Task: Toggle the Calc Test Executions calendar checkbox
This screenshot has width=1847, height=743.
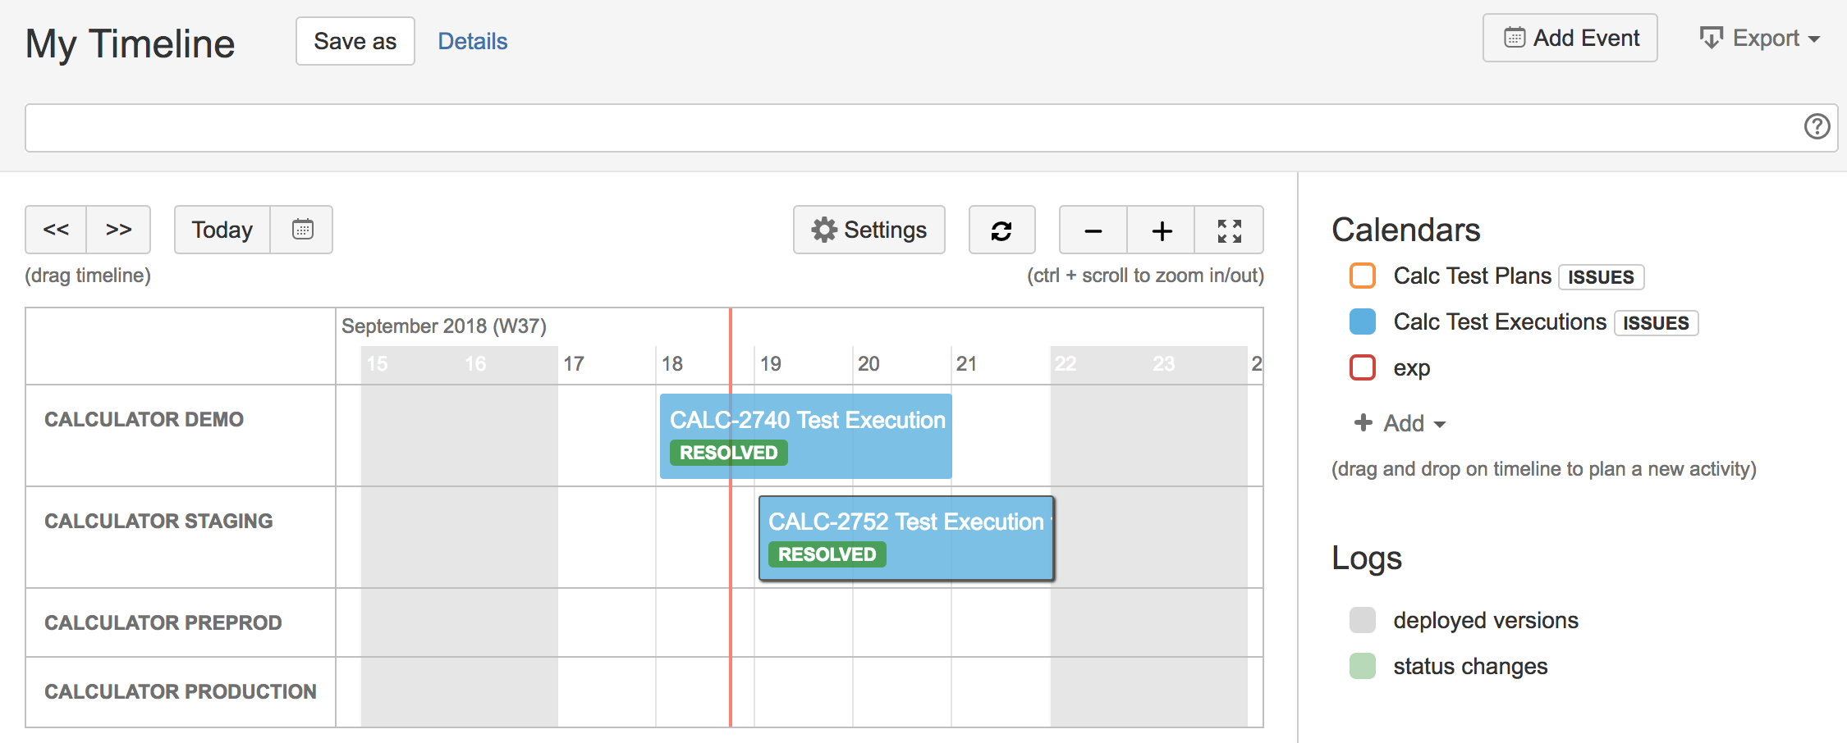Action: [1363, 321]
